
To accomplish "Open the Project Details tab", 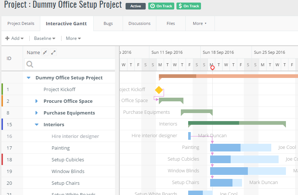I will tap(21, 23).
